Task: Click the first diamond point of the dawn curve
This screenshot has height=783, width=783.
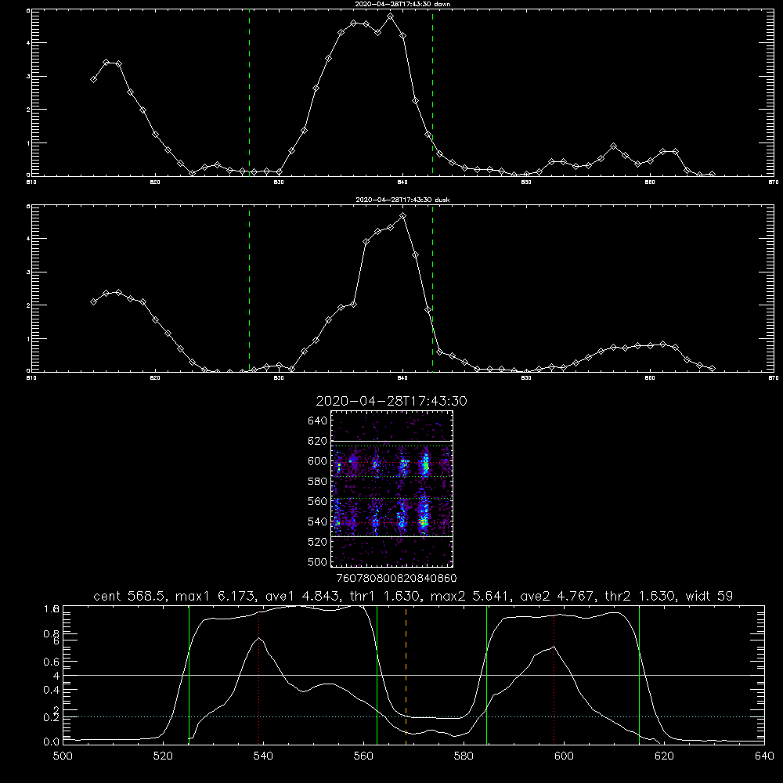Action: pos(93,79)
